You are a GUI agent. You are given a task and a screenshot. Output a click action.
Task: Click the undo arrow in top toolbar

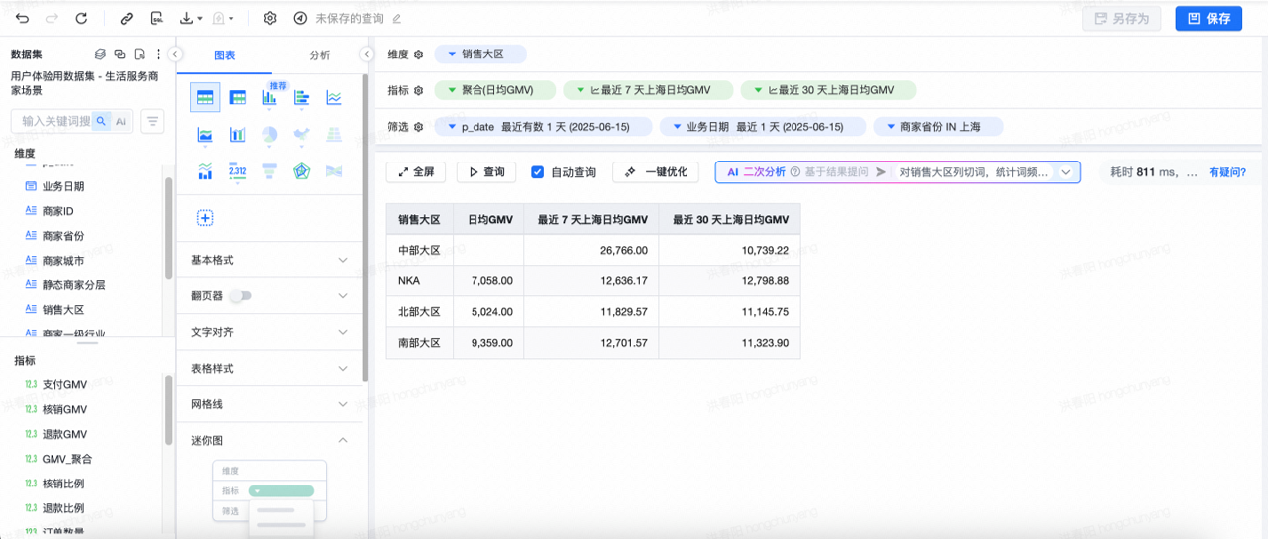coord(22,18)
